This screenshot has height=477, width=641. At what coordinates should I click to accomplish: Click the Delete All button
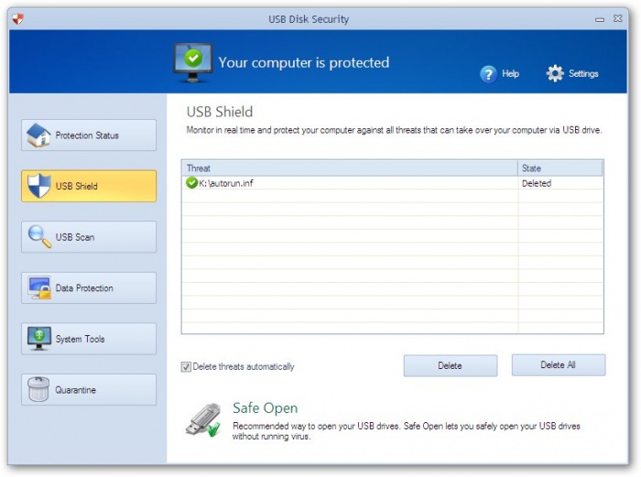tap(559, 364)
